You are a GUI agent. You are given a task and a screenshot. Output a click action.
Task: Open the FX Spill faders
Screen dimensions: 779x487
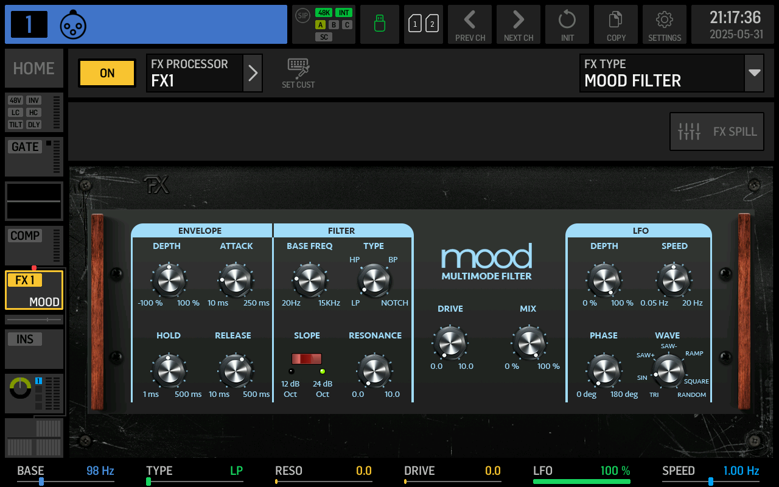point(717,131)
